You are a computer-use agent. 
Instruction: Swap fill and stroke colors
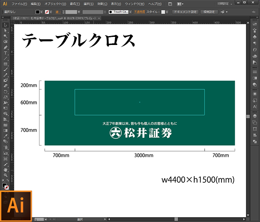click(x=8, y=180)
